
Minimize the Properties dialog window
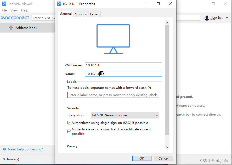[x=146, y=4]
